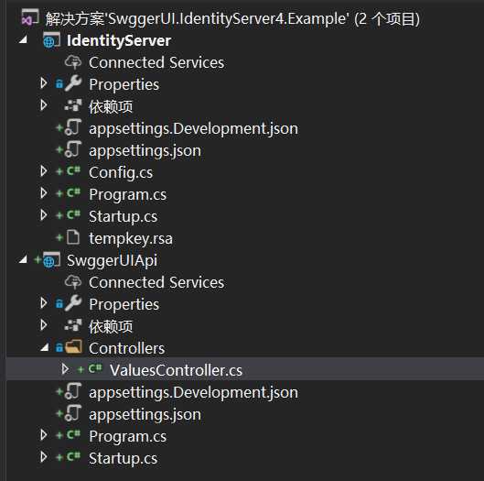484x481 pixels.
Task: Click SwggerUIApi's dependencies (依赖项) icon
Action: click(73, 325)
